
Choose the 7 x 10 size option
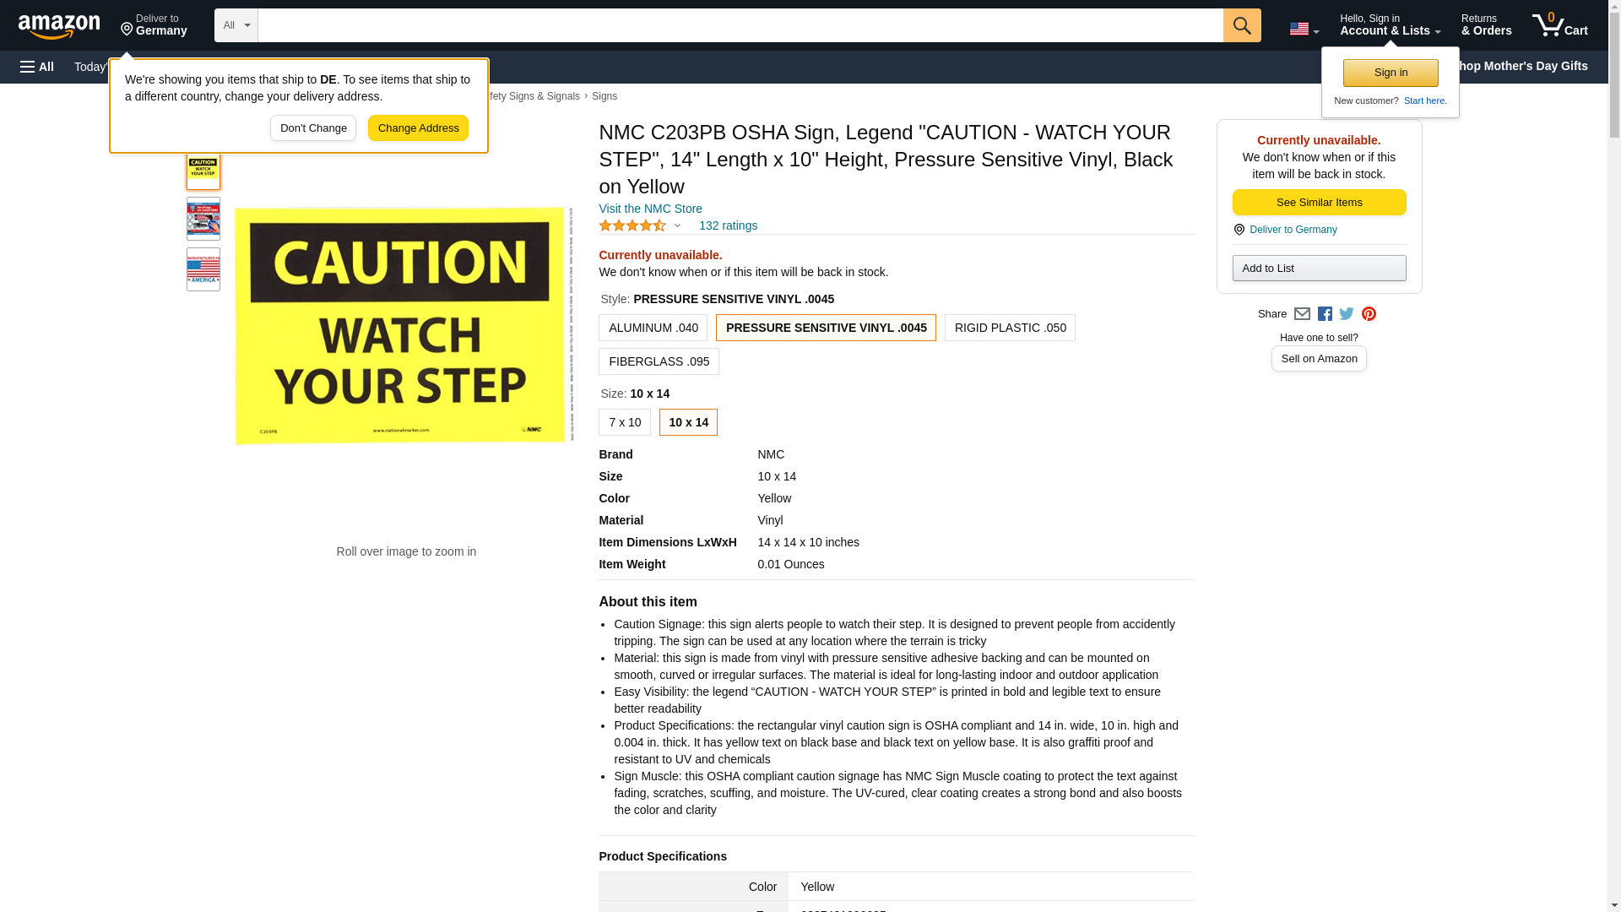[x=624, y=422]
